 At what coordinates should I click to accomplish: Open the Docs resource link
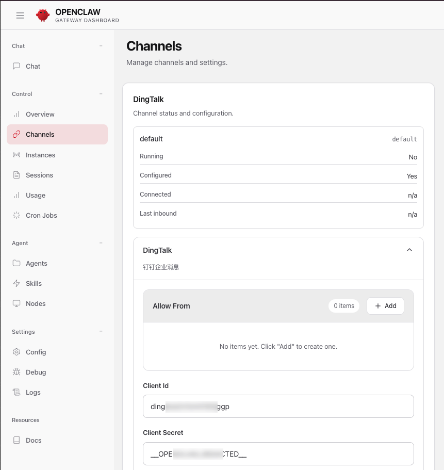(x=34, y=440)
